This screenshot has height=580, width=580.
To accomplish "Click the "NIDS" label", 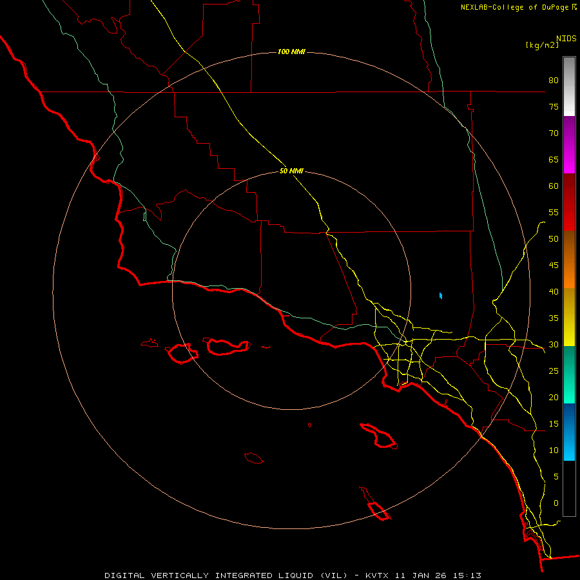I will [566, 39].
